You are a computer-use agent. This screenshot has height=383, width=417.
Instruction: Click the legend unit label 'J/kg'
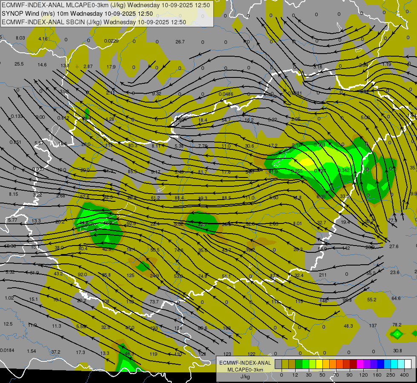tap(245, 377)
